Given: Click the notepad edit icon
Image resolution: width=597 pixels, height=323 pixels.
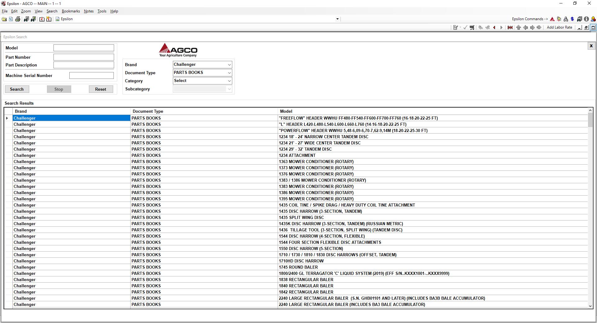Looking at the screenshot, I should click(455, 28).
